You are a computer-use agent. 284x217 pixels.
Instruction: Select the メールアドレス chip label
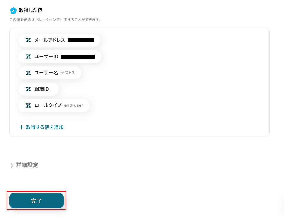(x=49, y=40)
